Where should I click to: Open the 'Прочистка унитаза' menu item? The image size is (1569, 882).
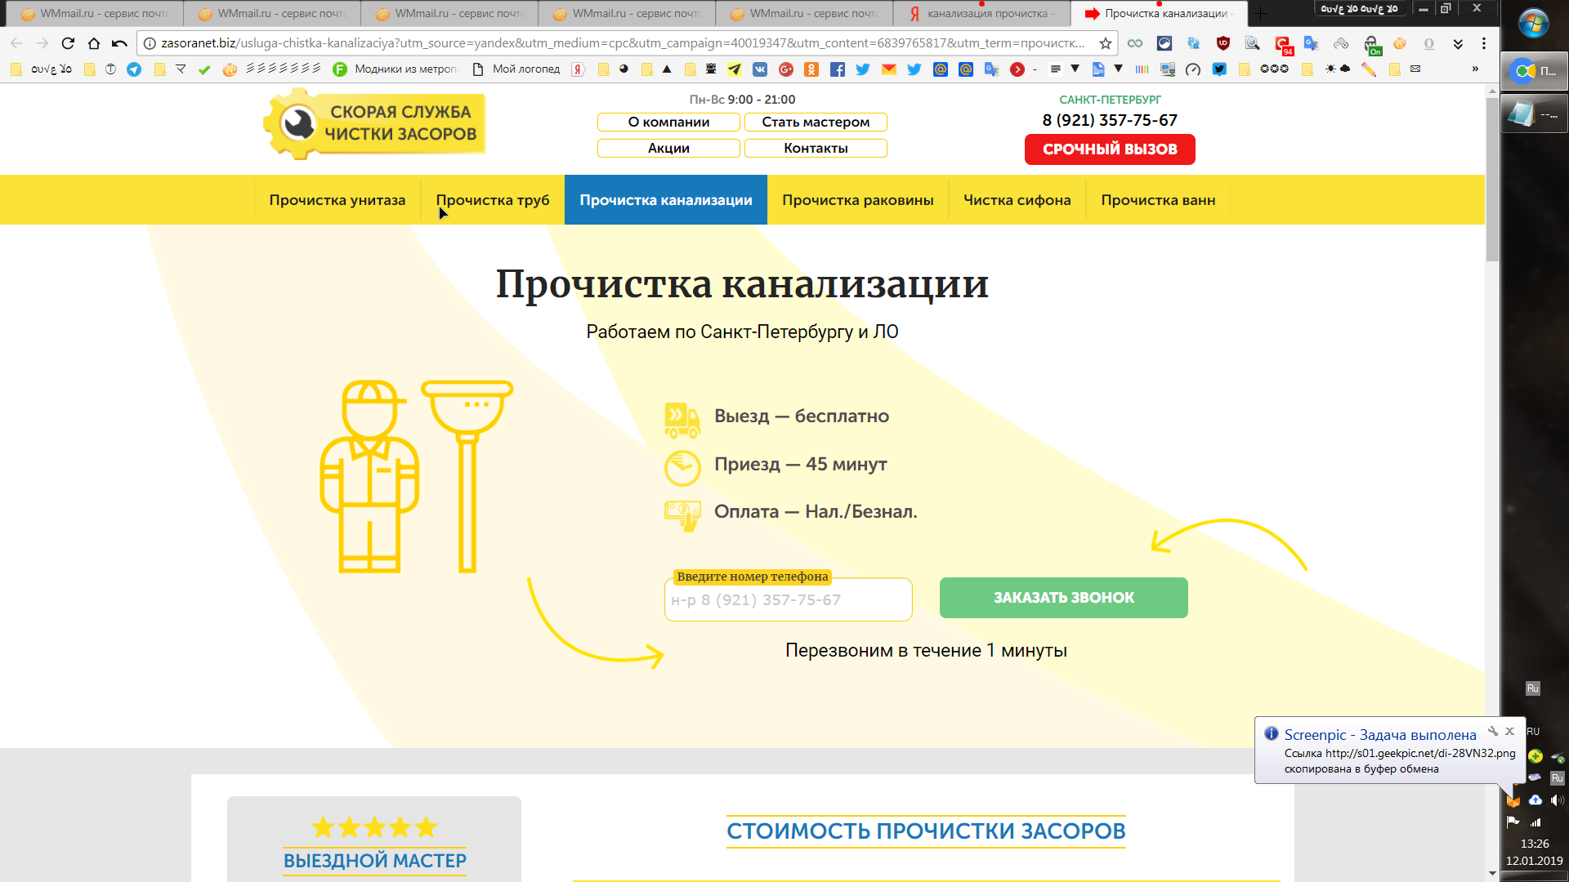tap(337, 200)
